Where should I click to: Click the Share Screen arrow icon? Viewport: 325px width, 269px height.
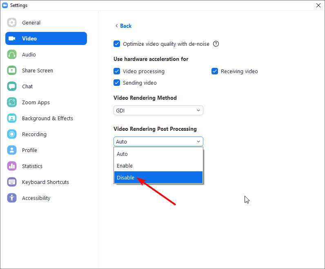(12, 70)
